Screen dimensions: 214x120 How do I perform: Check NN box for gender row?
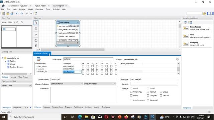tap(88, 69)
